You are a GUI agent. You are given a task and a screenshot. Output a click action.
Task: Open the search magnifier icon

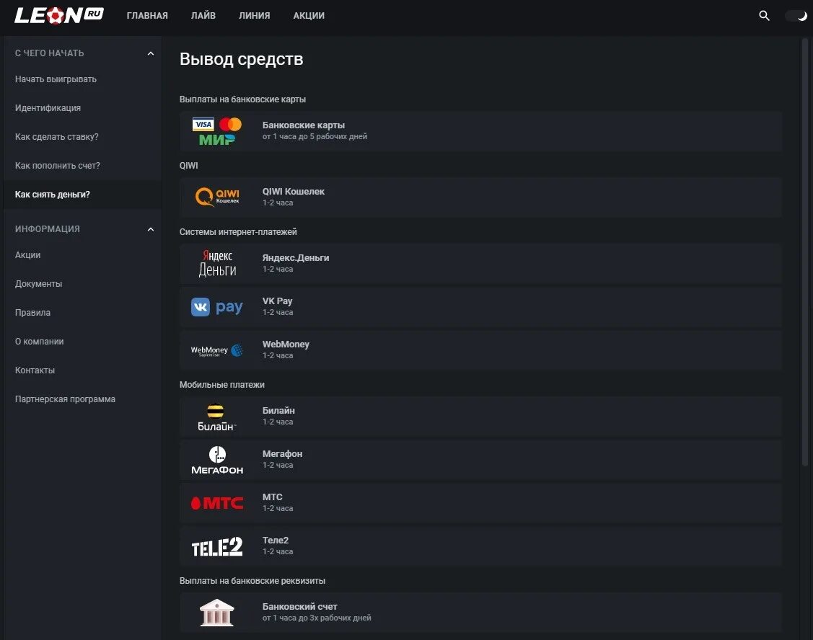764,16
